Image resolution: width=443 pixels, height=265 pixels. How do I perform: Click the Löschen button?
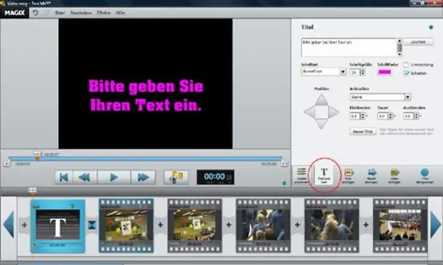click(418, 42)
